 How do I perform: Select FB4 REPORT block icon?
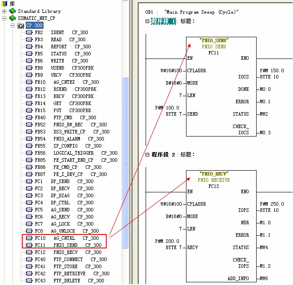29,47
